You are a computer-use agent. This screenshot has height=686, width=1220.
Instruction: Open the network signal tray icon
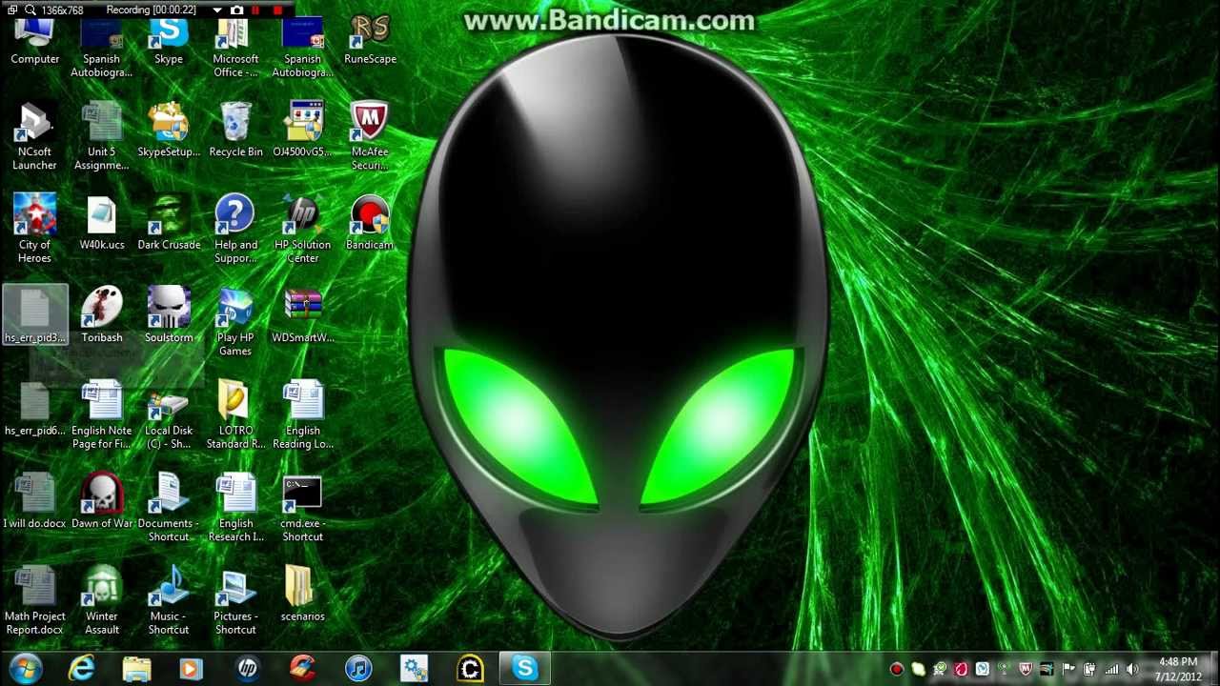click(x=1111, y=670)
